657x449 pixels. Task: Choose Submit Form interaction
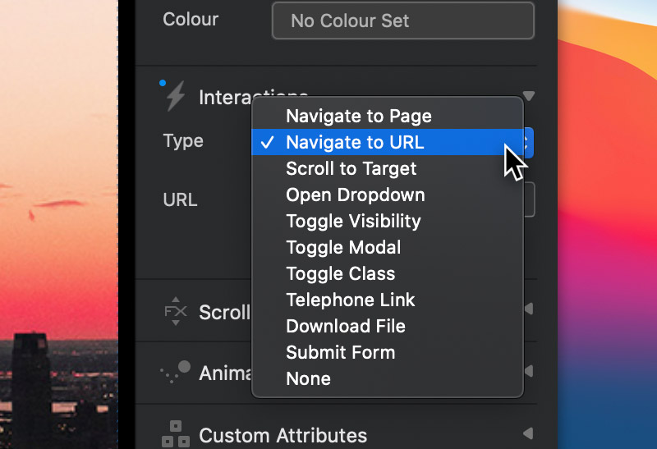click(387, 352)
